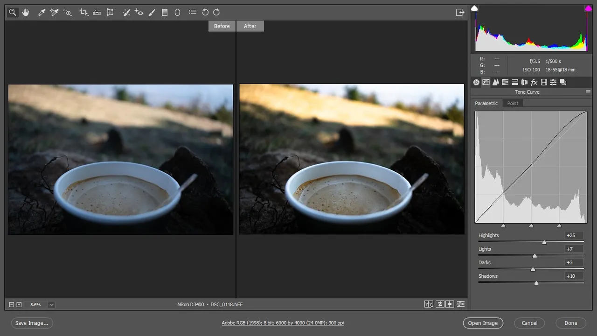Toggle highlight clipping warning in histogram

pos(588,8)
